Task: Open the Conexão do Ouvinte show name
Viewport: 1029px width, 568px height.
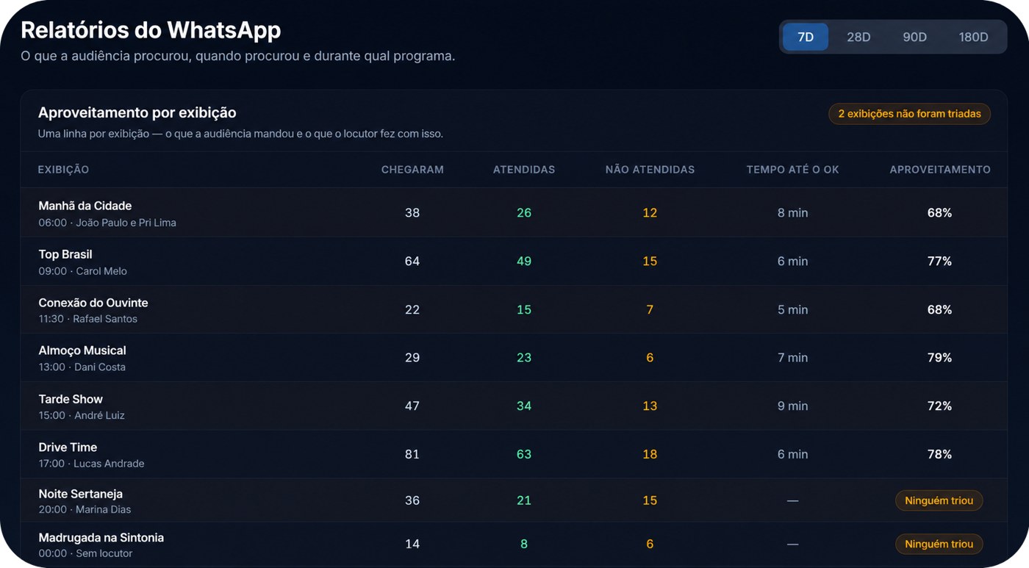Action: coord(93,303)
